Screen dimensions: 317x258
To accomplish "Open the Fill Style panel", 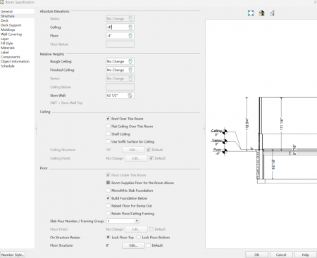I will pyautogui.click(x=7, y=43).
